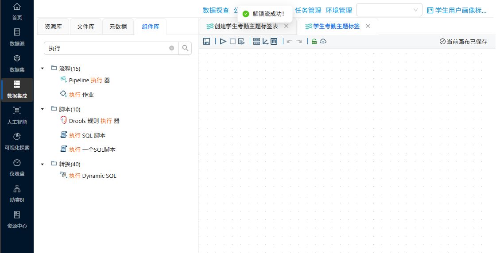Click the axis chart toolbar icon
Image resolution: width=496 pixels, height=253 pixels.
pos(265,42)
